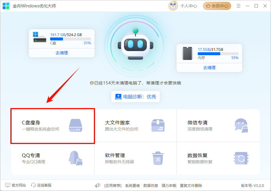This screenshot has width=271, height=191.
Task: Click the 软件管理 trash can icon
Action: (x=158, y=158)
